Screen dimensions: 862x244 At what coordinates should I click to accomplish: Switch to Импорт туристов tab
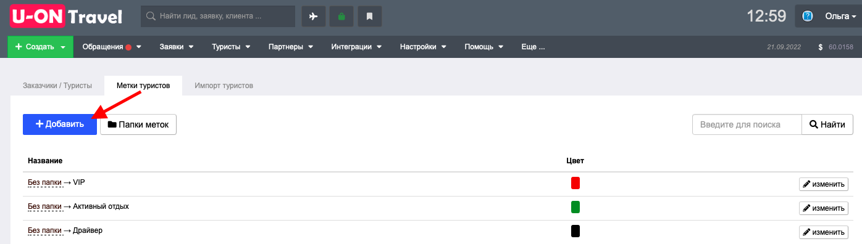pyautogui.click(x=224, y=86)
